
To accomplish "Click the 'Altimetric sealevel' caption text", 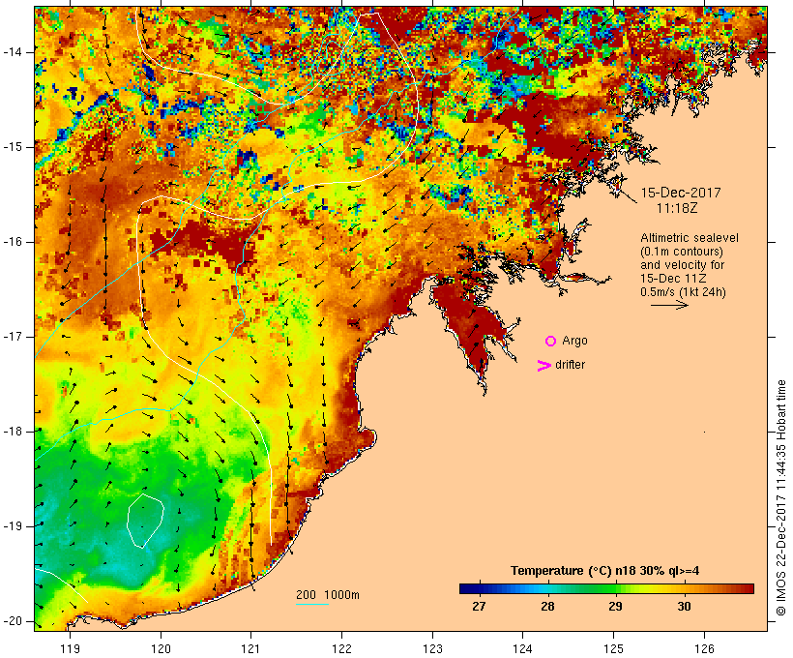I will 690,238.
